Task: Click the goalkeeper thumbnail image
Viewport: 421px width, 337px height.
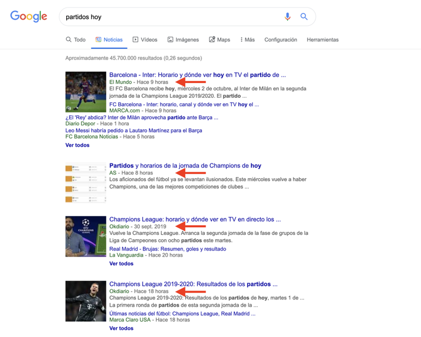Action: tap(86, 301)
